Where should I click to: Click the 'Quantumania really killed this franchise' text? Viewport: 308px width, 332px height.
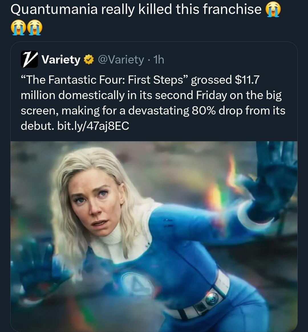pos(136,10)
